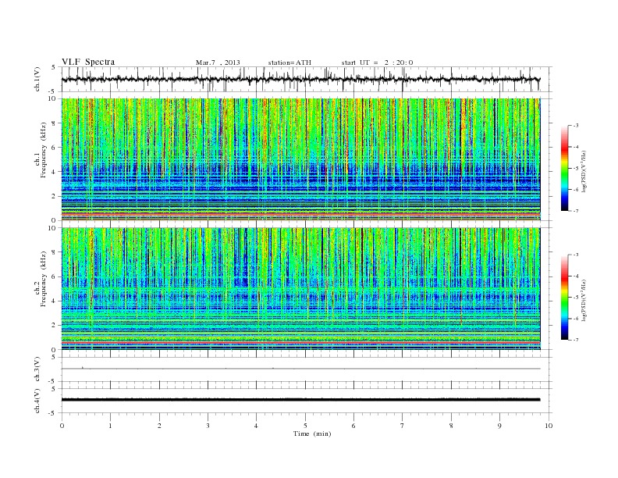The height and width of the screenshot is (478, 618).
Task: Click the flat gray ch.3 waveform trace
Action: point(300,369)
